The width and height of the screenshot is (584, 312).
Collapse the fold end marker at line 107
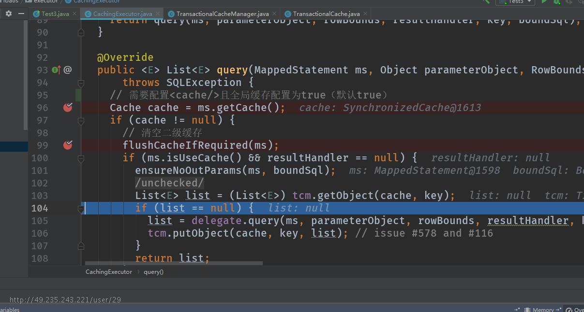(x=81, y=246)
